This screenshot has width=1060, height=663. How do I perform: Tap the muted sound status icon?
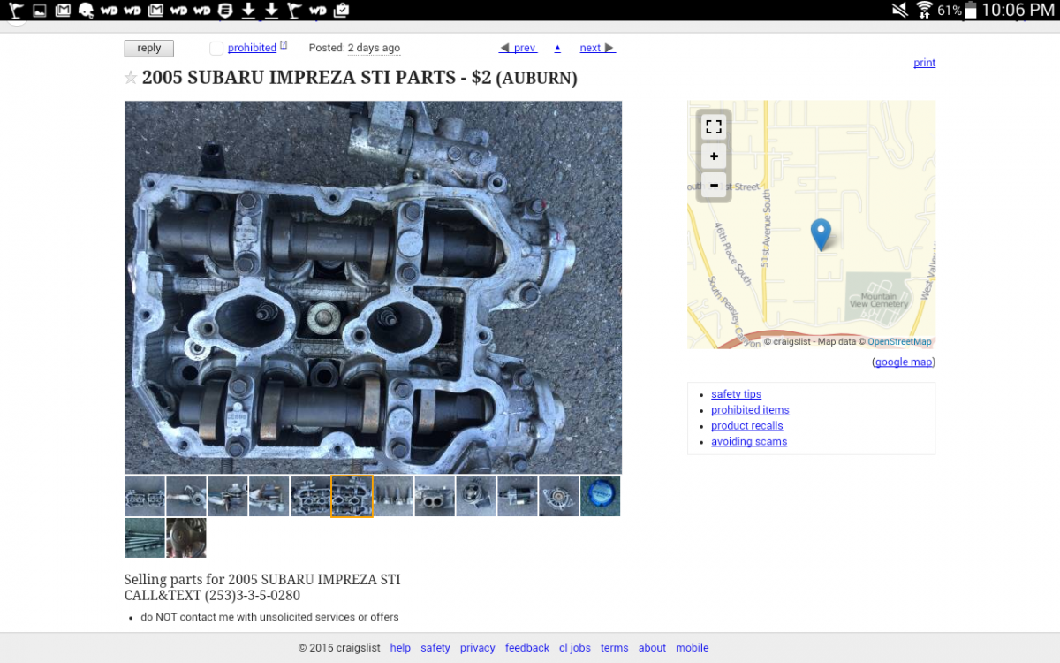900,10
